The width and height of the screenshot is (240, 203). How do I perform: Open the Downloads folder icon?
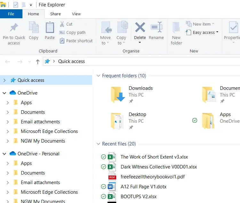(118, 94)
